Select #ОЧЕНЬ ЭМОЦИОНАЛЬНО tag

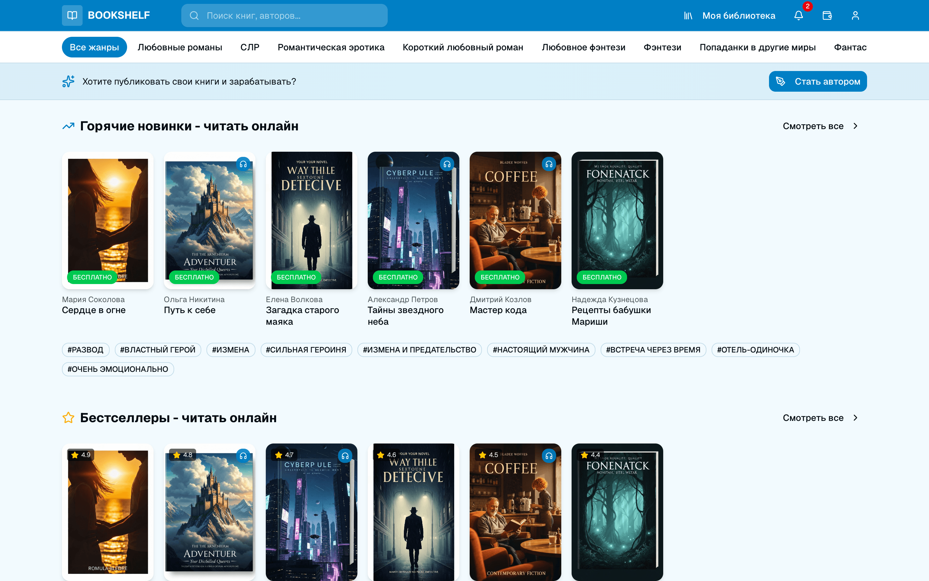tap(118, 369)
